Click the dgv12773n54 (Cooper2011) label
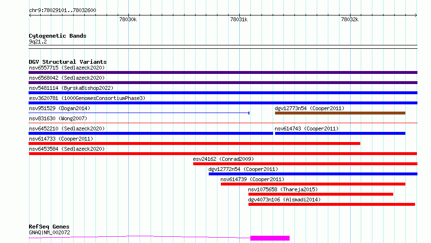Screen dimensions: 431x243 click(x=309, y=108)
